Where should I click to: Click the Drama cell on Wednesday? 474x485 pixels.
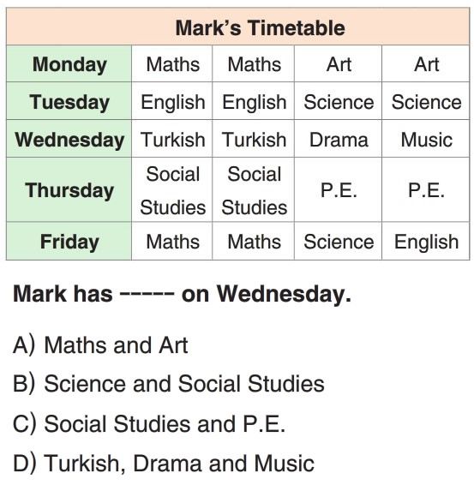pos(339,139)
